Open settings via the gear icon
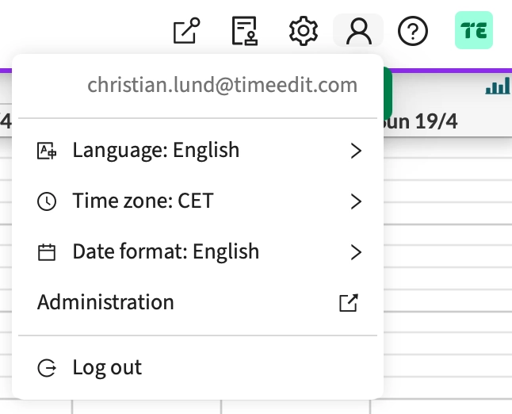Viewport: 512px width, 414px height. pos(303,32)
